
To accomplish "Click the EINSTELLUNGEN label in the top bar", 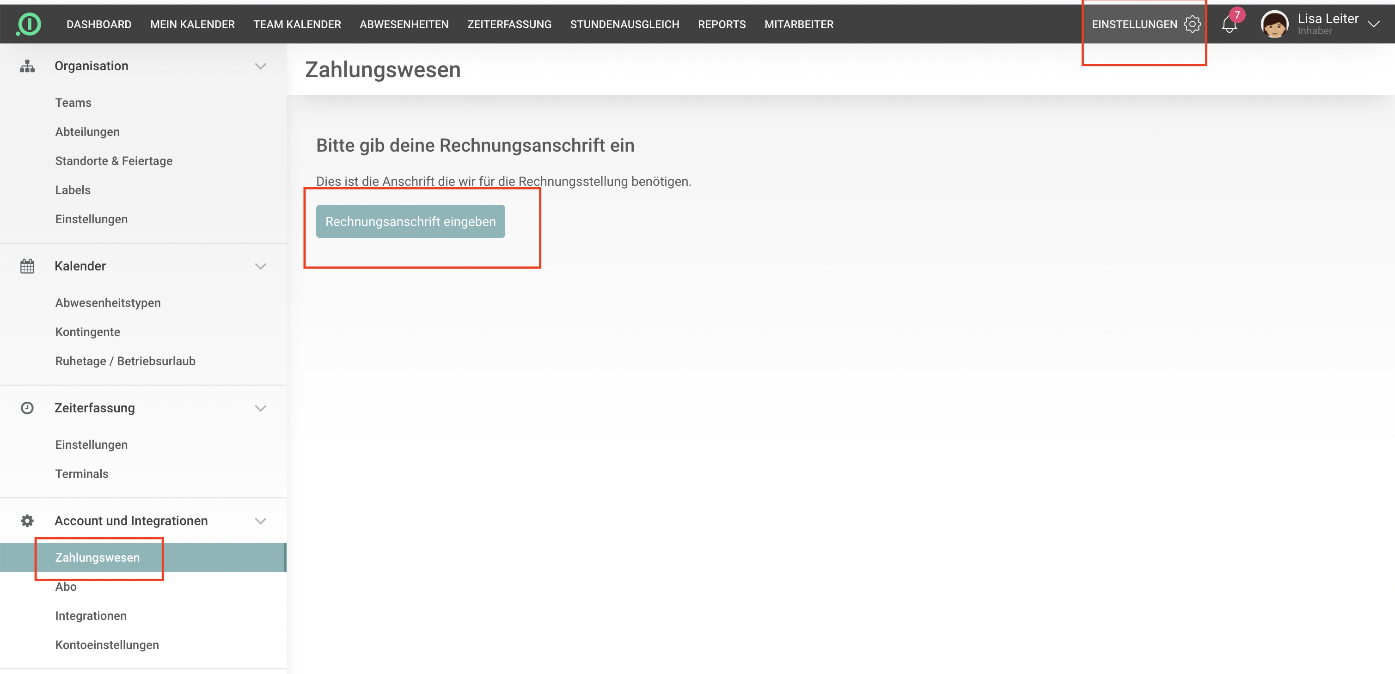I will pyautogui.click(x=1134, y=25).
